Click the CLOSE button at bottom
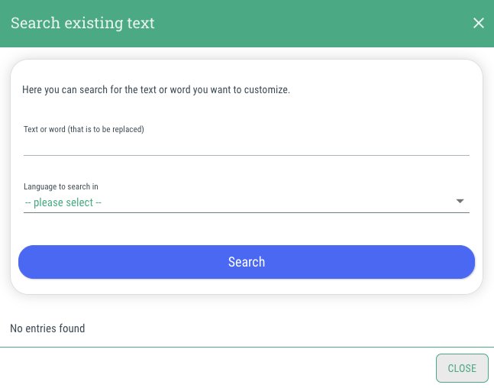 pos(462,368)
